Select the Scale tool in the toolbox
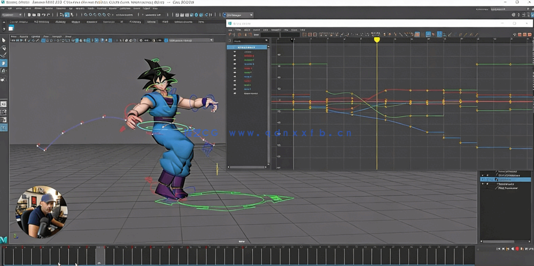The image size is (534, 266). 4,79
